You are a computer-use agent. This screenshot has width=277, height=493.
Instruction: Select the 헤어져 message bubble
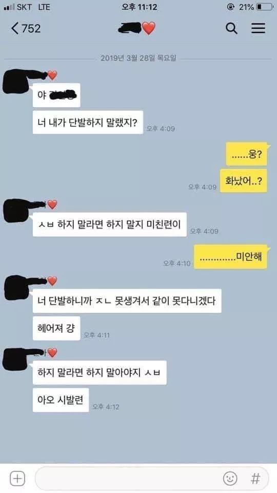click(56, 328)
